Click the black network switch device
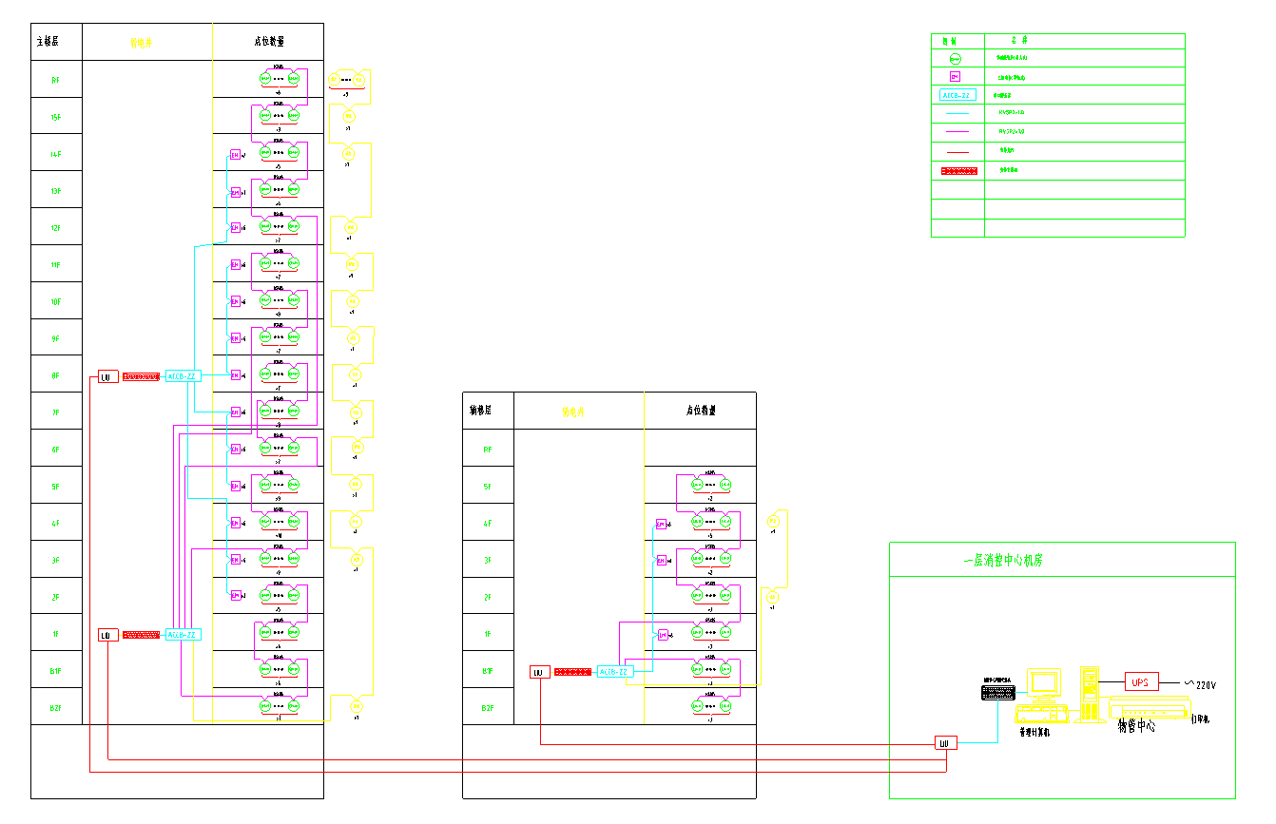 999,693
